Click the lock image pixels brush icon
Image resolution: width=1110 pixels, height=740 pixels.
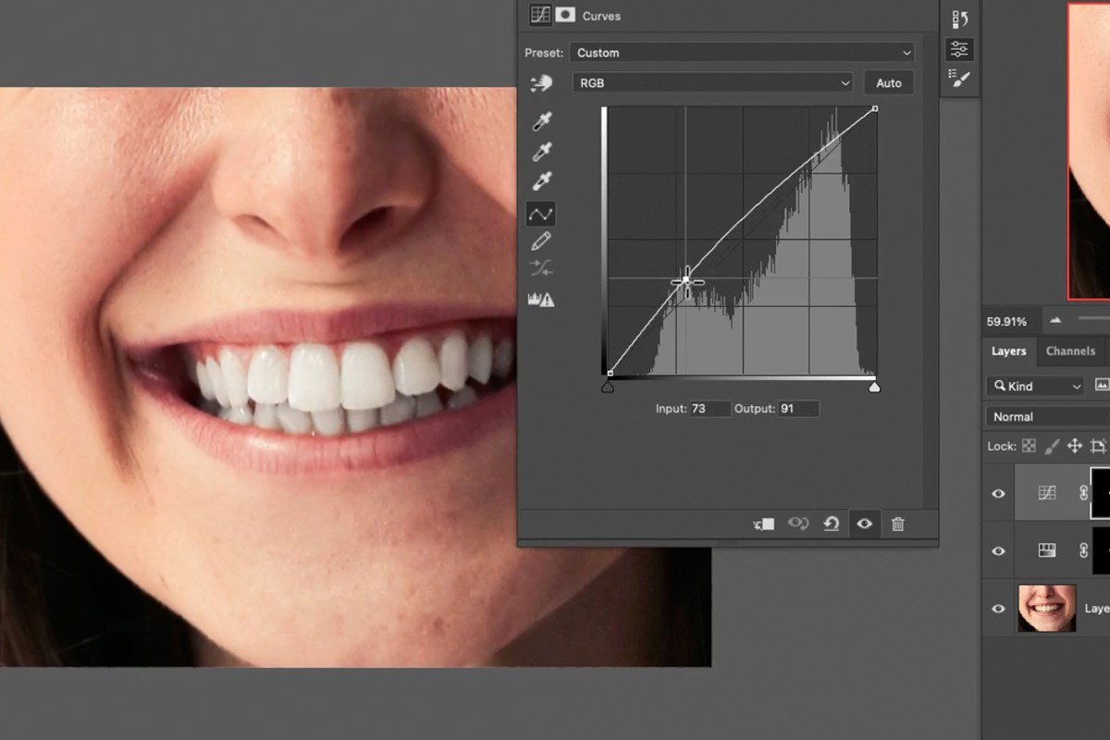[x=1051, y=446]
